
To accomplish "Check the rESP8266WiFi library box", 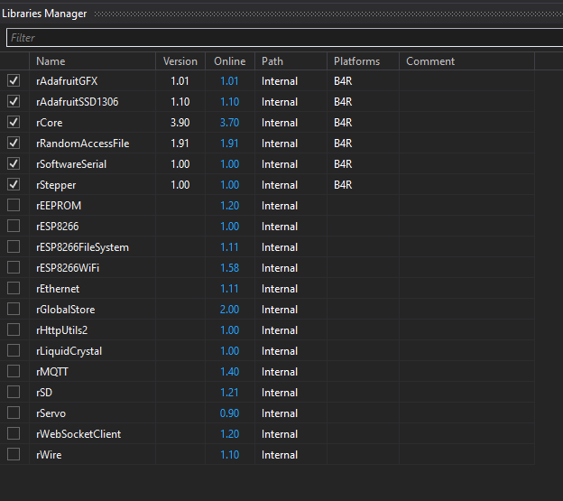I will (14, 268).
